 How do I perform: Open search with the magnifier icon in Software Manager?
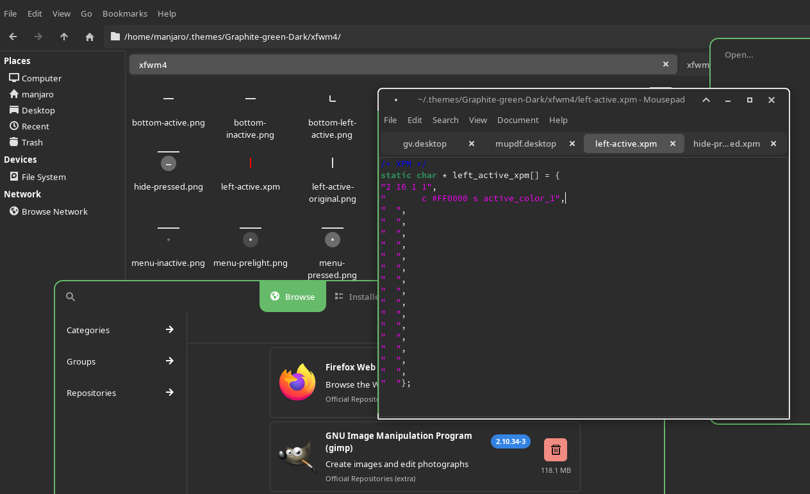pyautogui.click(x=70, y=296)
